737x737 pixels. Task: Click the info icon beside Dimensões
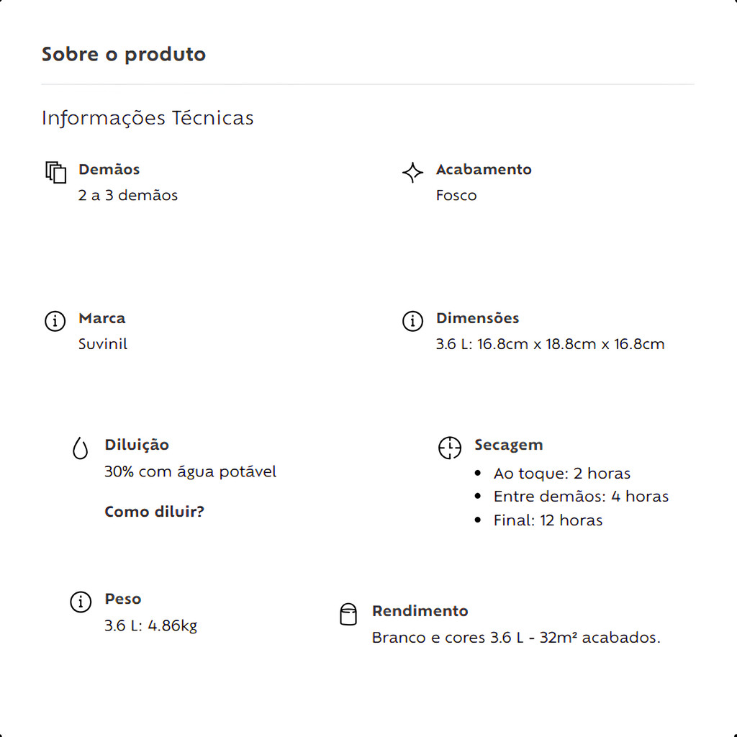click(412, 321)
